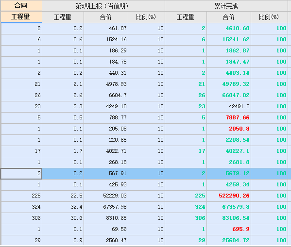This screenshot has height=247, width=291.
Task: Click the ratio cell 10 in 52229.03 row
Action: click(x=146, y=196)
